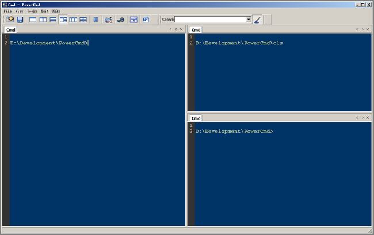Select one-left two-right panes layout icon
The image size is (374, 235).
tap(63, 20)
